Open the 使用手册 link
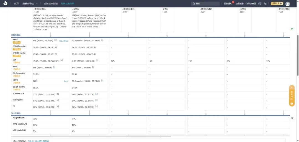299x142 pixels. point(239,4)
